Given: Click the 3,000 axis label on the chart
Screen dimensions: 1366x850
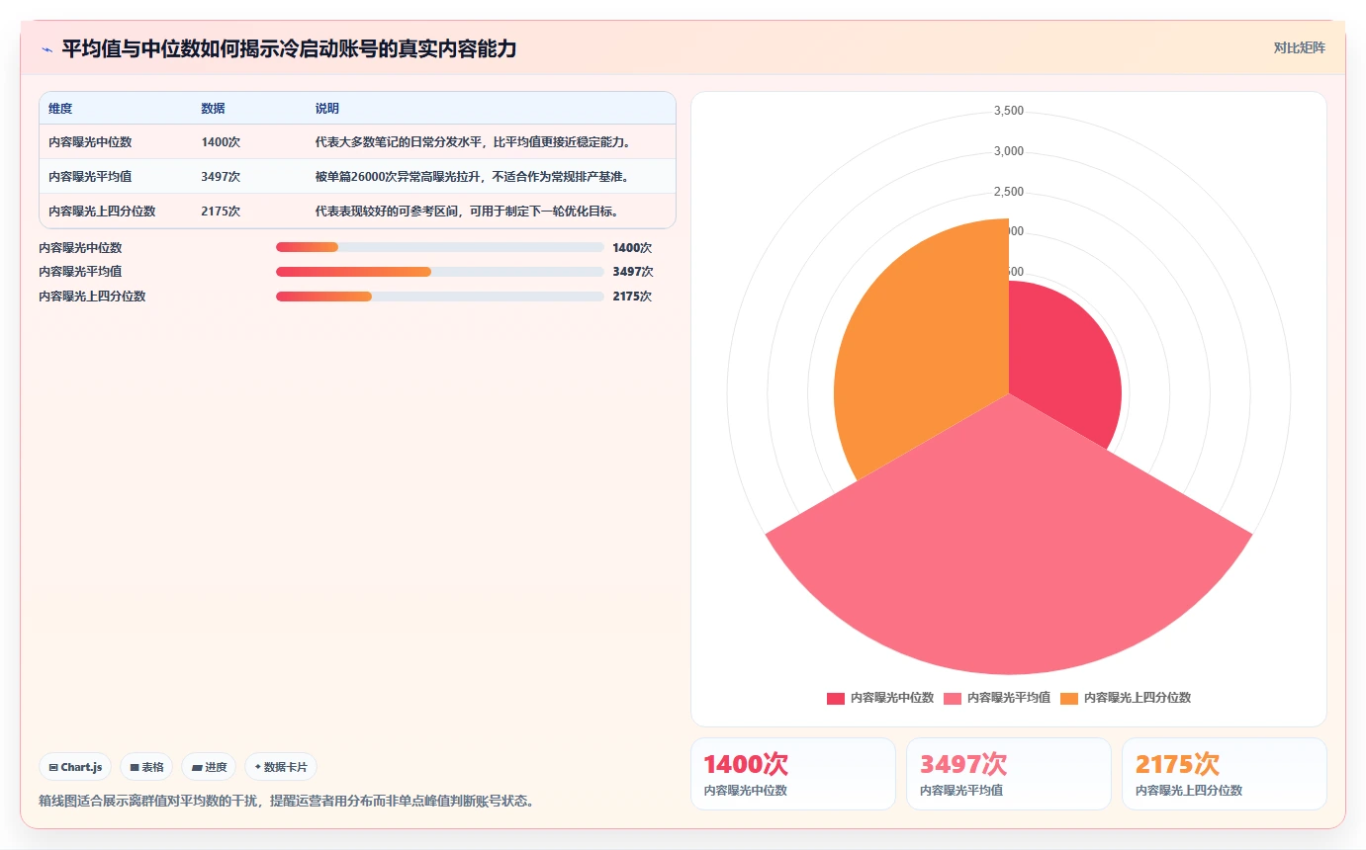Looking at the screenshot, I should (x=1009, y=151).
